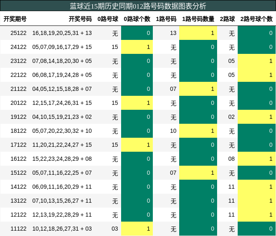This screenshot has width=276, height=236.
Task: Click yellow 0路球个数 cell in row 11122
Action: click(x=137, y=229)
